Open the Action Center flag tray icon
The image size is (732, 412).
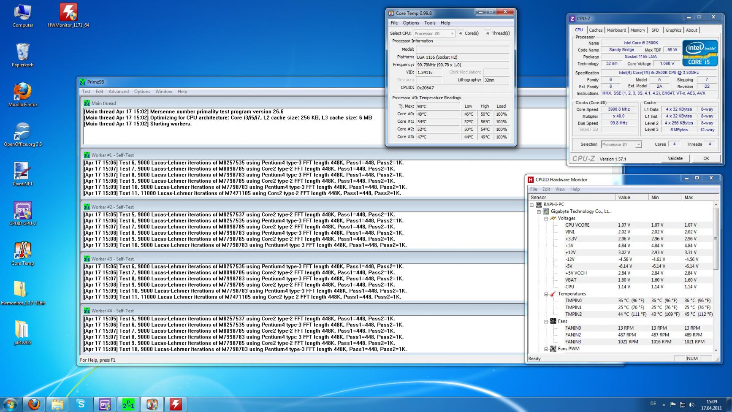[x=673, y=405]
